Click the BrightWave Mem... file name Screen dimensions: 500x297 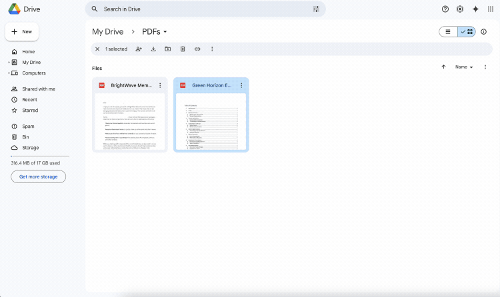[131, 85]
